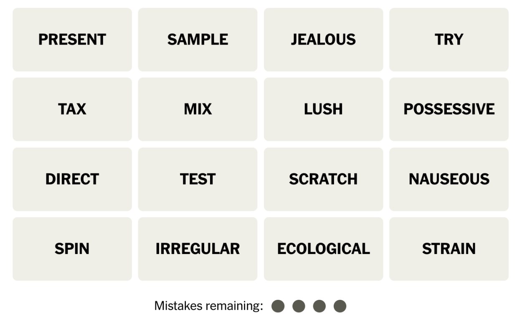Click the Mistakes remaining label

pyautogui.click(x=209, y=306)
